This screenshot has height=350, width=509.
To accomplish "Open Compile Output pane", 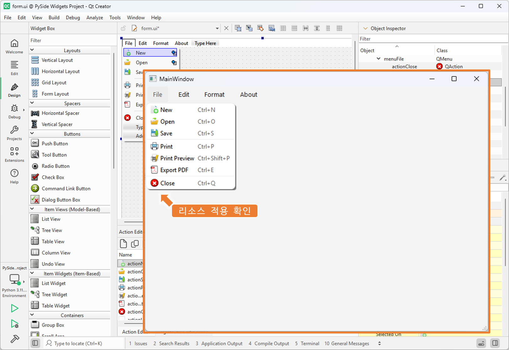I will (269, 343).
